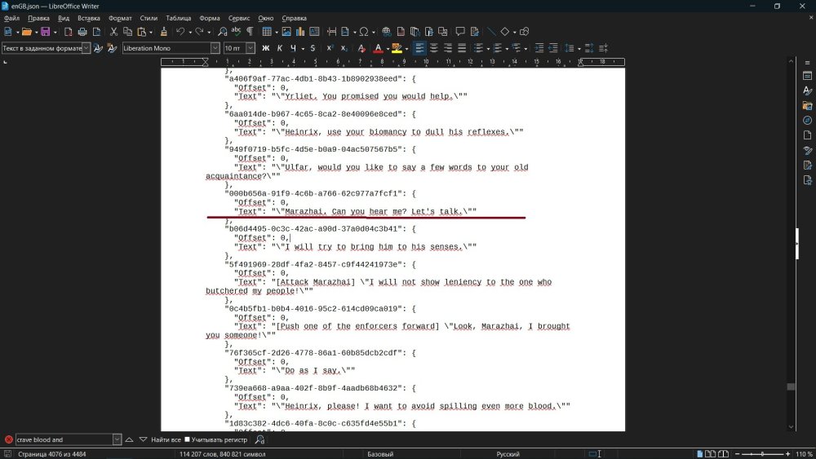Select left text alignment

(419, 48)
